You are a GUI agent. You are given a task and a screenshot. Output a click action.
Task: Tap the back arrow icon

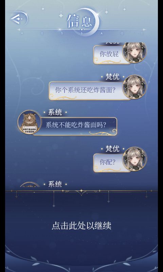click(18, 18)
